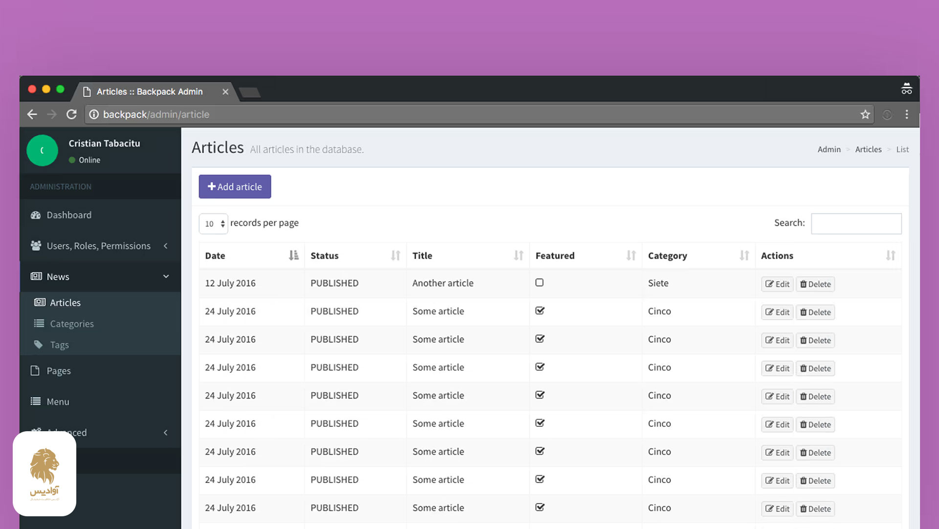The height and width of the screenshot is (529, 939).
Task: Click Edit in the fifth table row
Action: (x=777, y=397)
